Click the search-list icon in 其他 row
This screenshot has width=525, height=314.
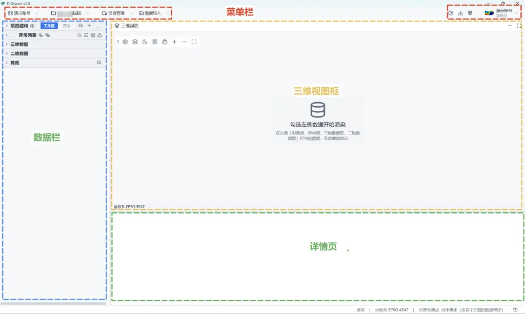(99, 63)
